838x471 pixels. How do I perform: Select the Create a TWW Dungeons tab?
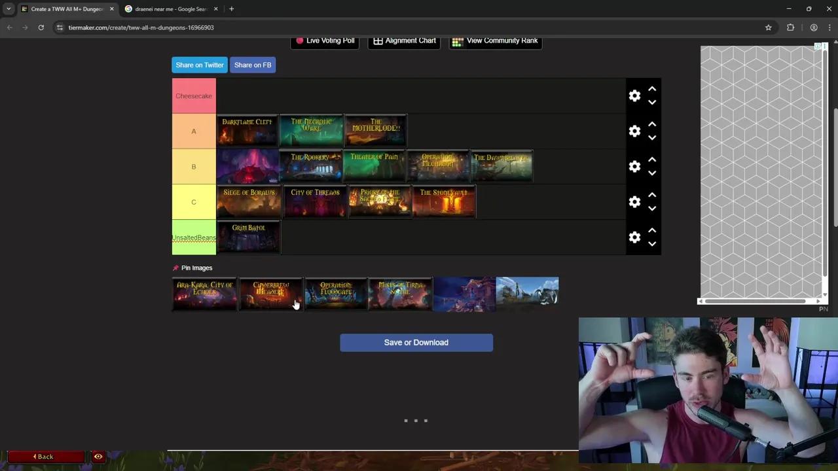[x=65, y=9]
